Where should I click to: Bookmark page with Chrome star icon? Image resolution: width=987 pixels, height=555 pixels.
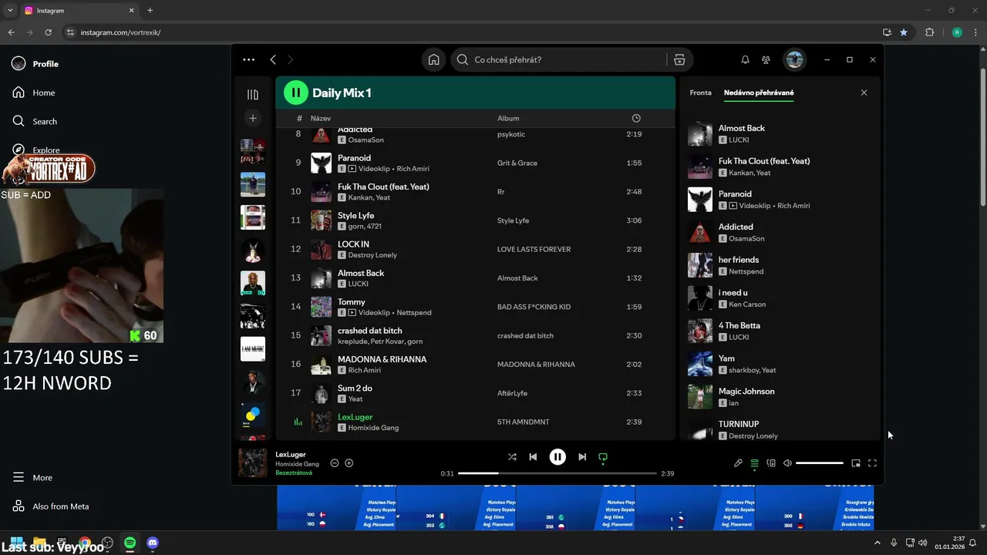[x=903, y=32]
